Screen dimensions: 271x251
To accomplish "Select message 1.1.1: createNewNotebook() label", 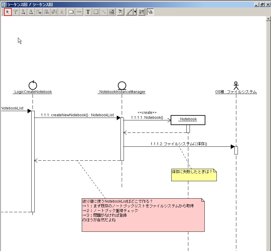I will [x=77, y=115].
